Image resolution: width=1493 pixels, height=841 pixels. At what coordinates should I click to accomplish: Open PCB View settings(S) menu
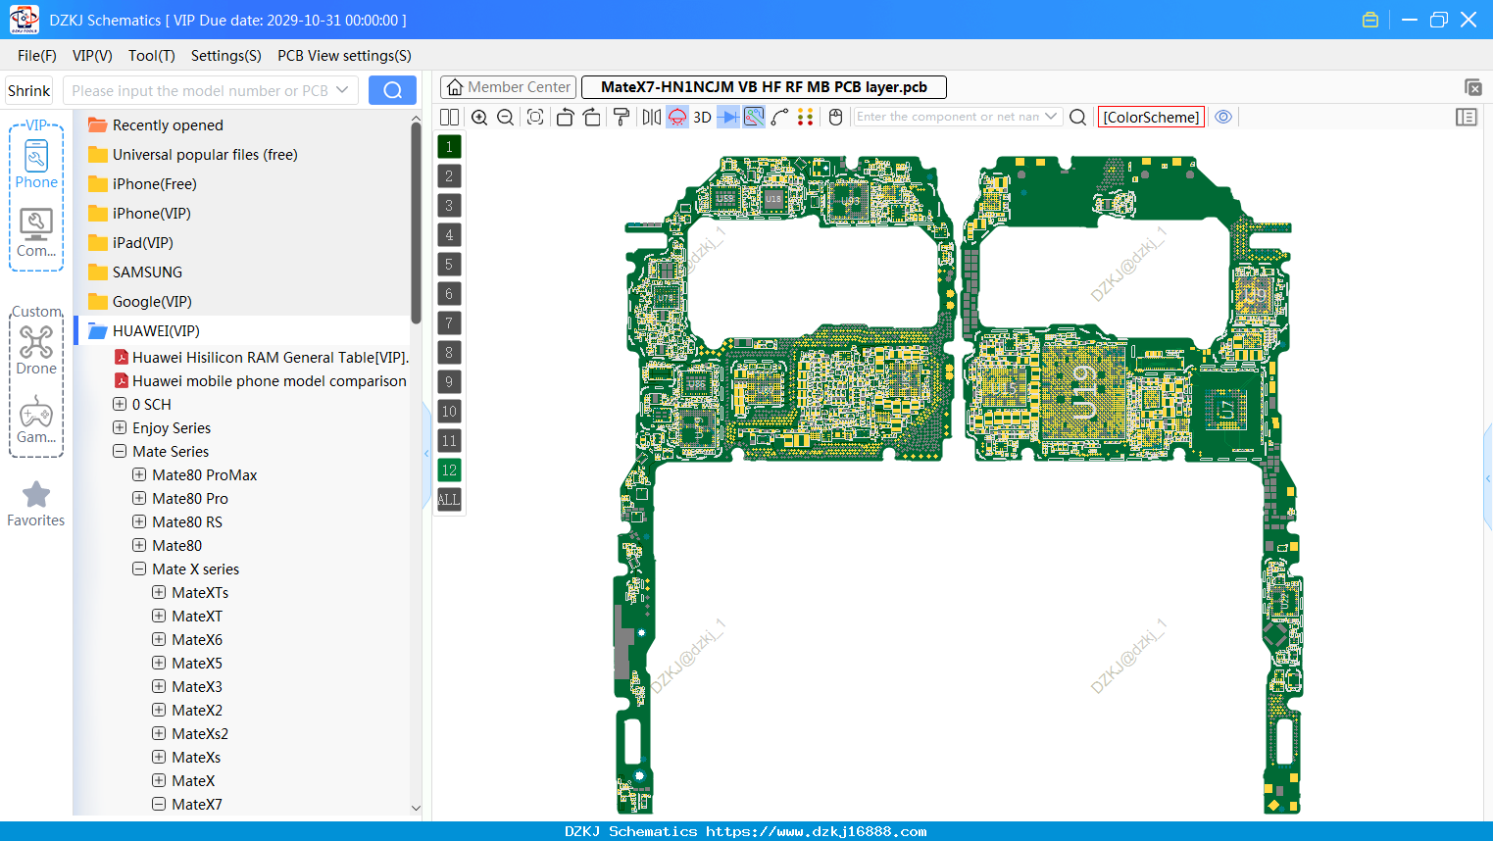click(x=344, y=56)
